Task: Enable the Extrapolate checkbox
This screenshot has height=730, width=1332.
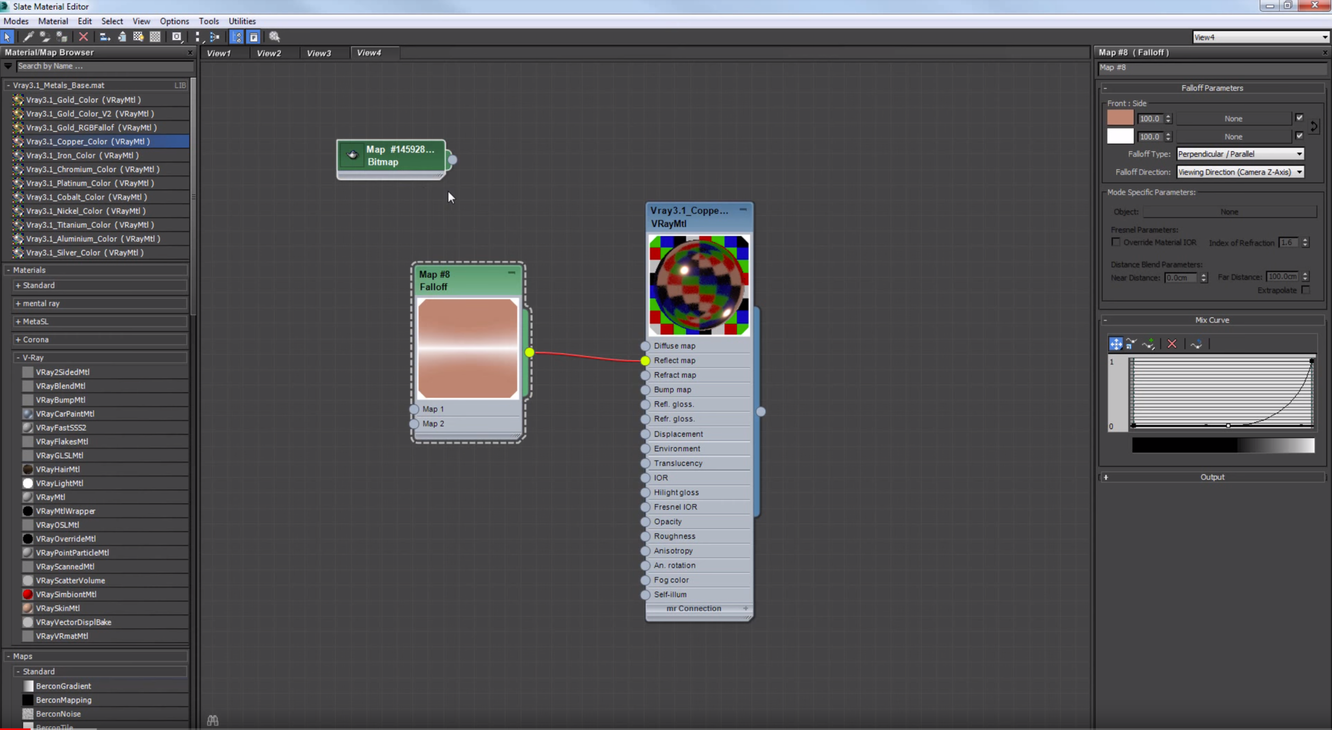Action: tap(1305, 290)
